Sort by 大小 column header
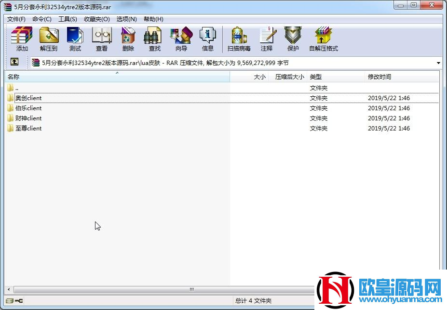The width and height of the screenshot is (447, 310). (249, 77)
